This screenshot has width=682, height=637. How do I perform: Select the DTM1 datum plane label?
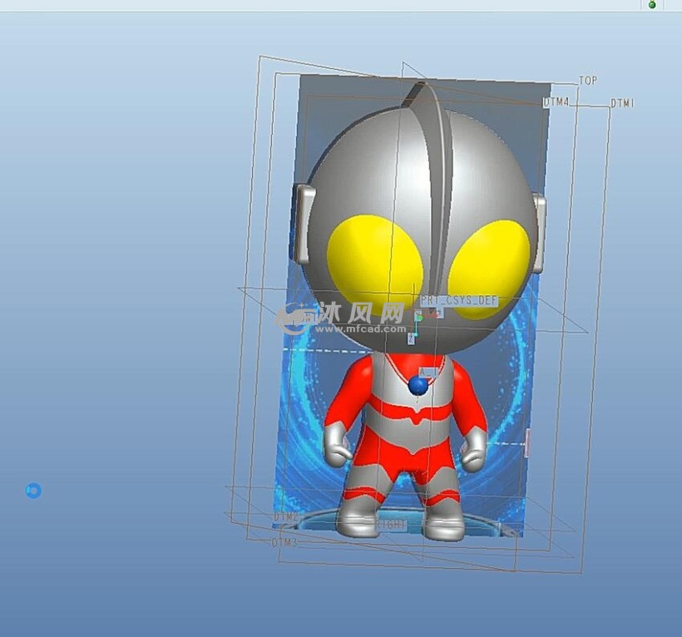click(x=622, y=104)
